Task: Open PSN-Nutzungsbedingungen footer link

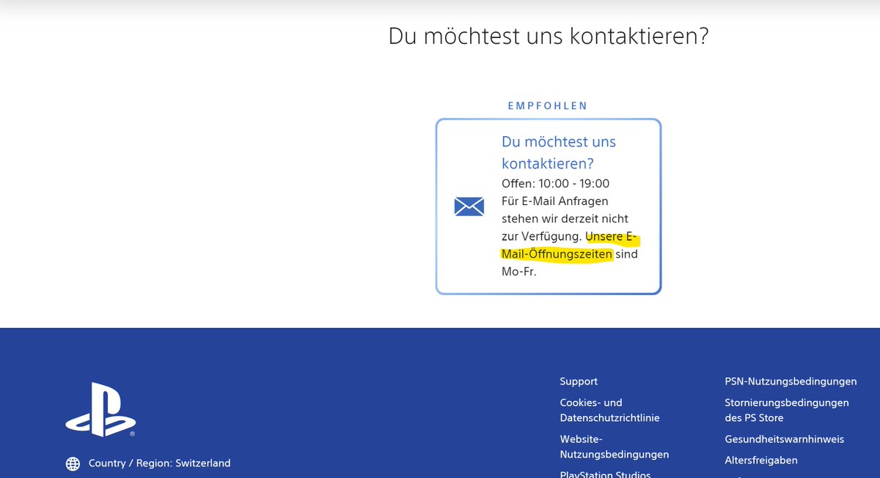Action: 791,381
